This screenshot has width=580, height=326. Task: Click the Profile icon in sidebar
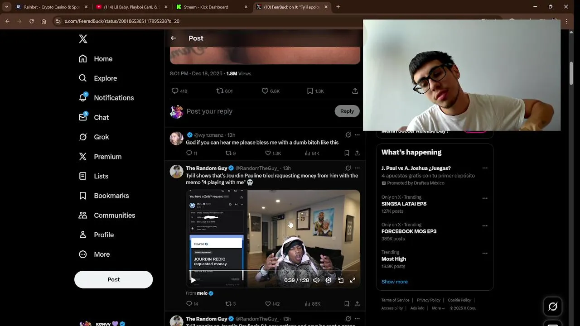coord(83,235)
